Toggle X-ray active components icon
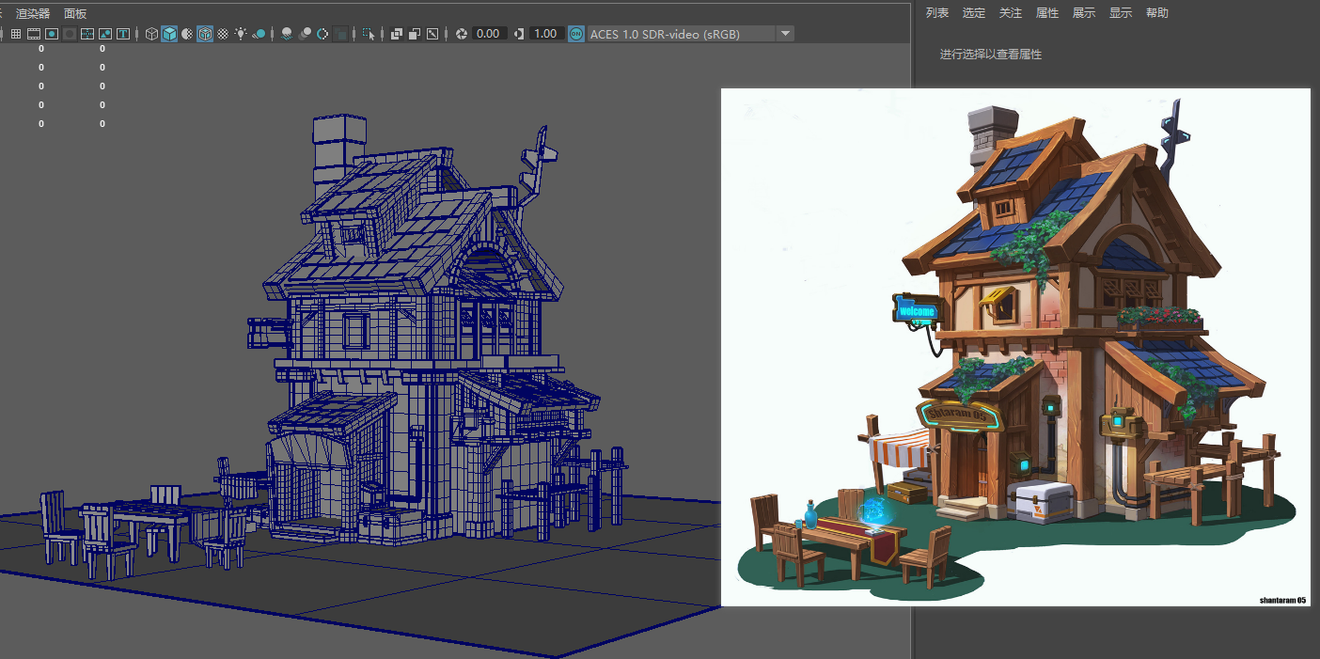Viewport: 1320px width, 659px height. click(415, 34)
